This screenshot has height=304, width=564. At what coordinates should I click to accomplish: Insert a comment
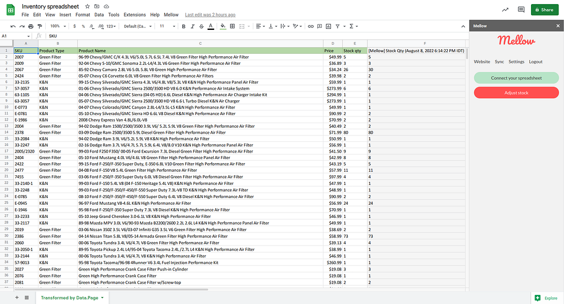[x=319, y=26]
